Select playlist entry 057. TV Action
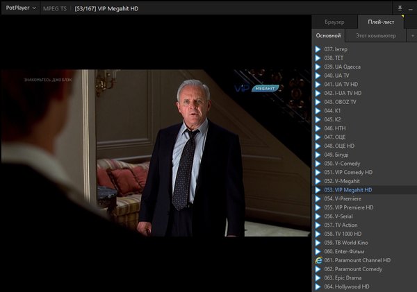417x292 pixels. (364, 225)
